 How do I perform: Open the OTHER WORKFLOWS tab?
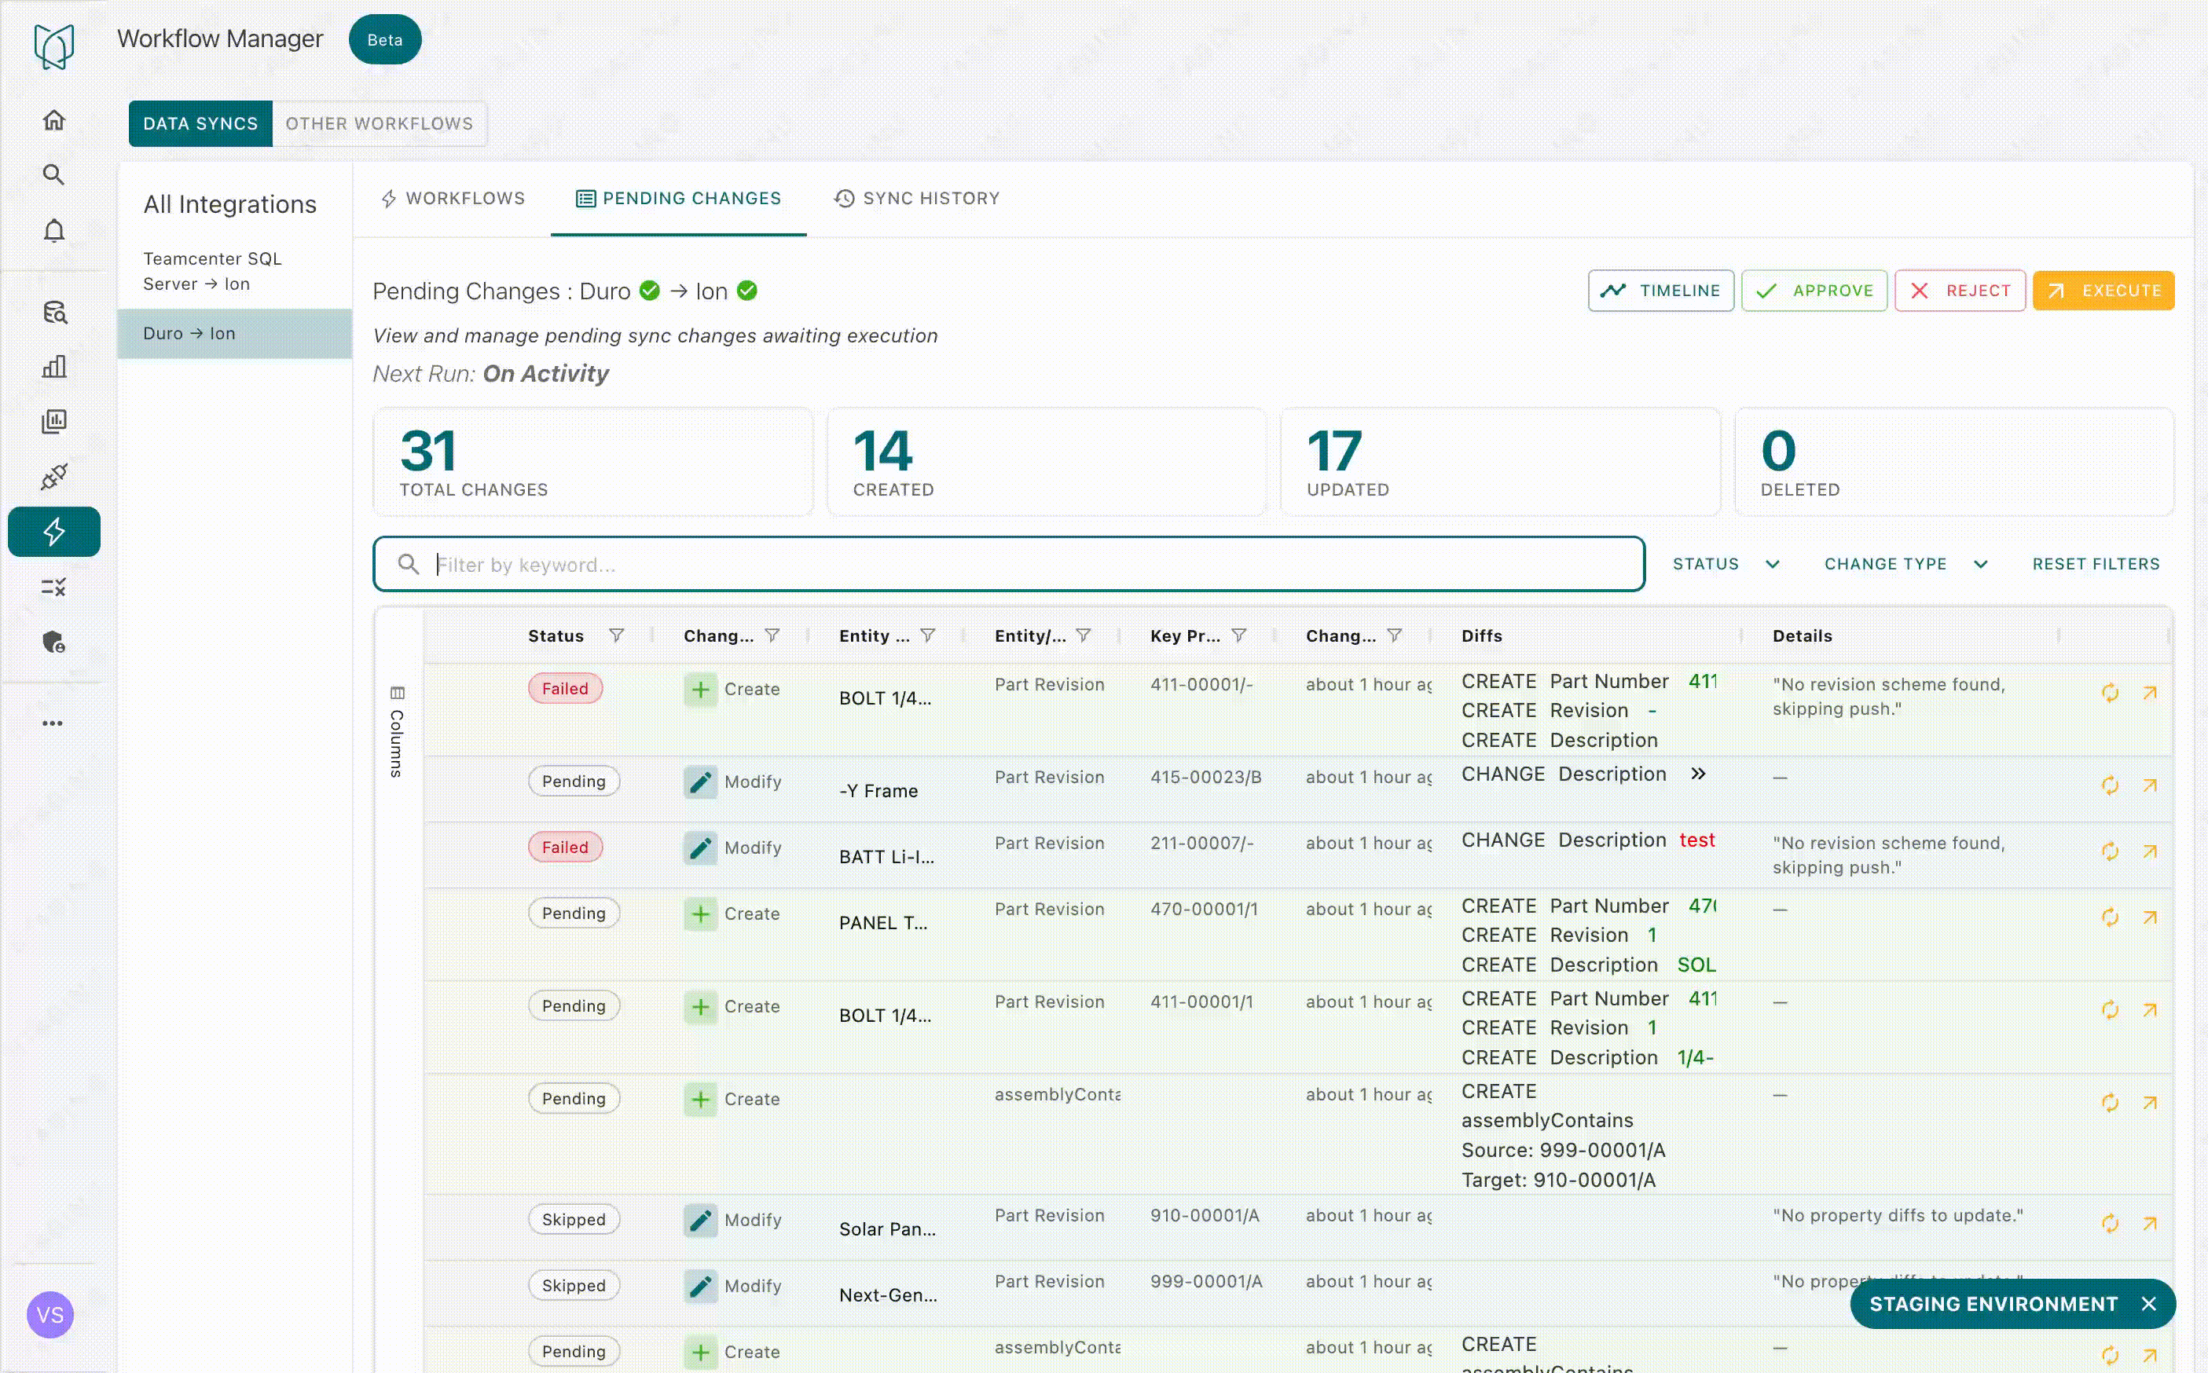pos(379,123)
